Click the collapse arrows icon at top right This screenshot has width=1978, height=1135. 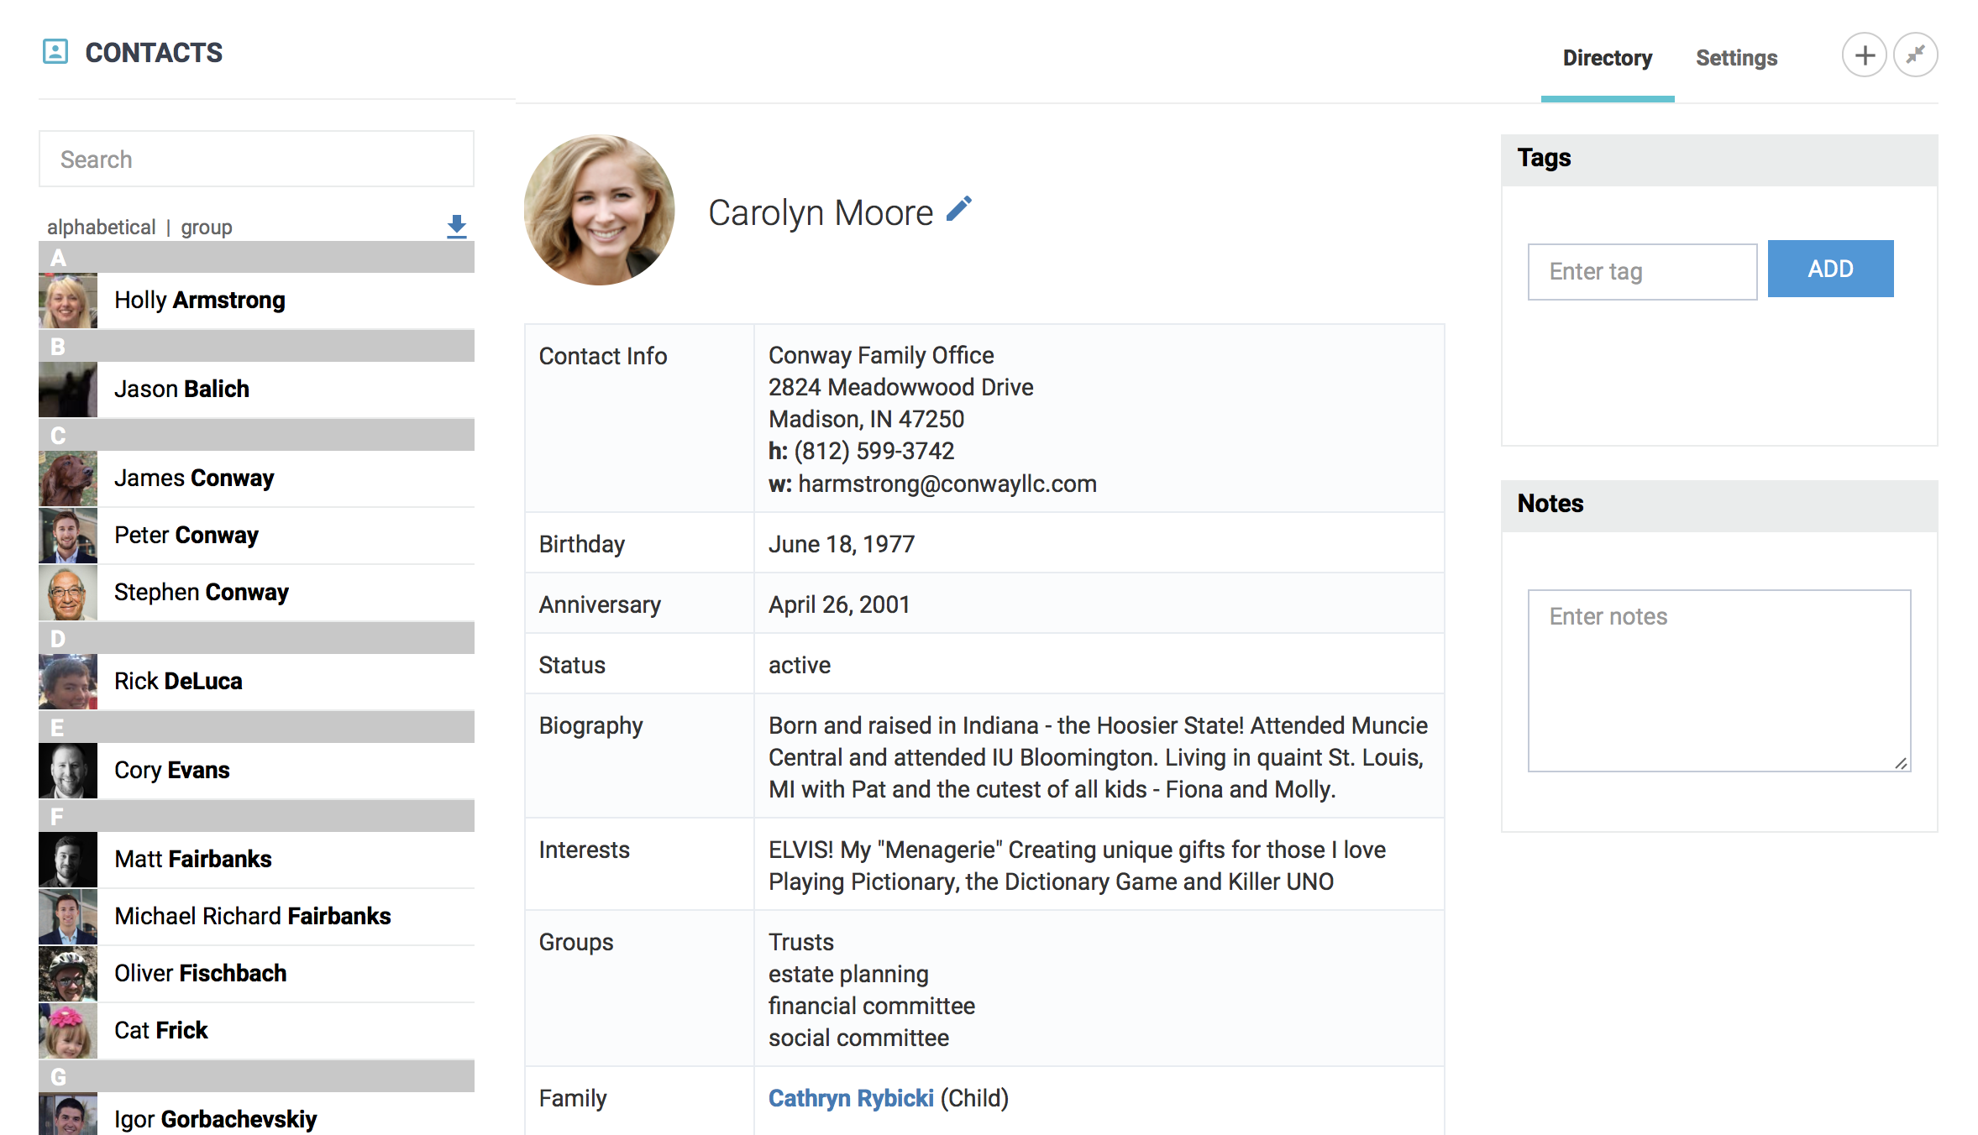click(x=1915, y=55)
